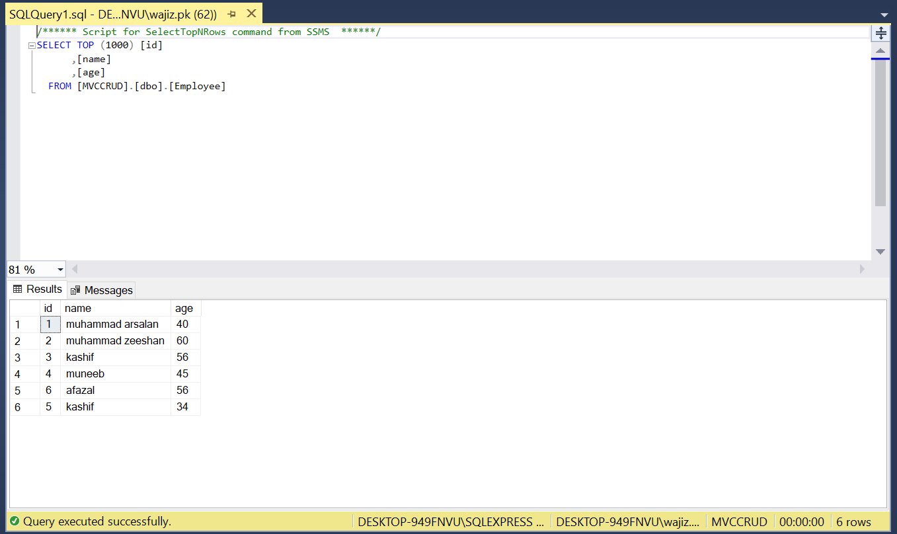Collapse the SELECT statement outline
Screen dimensions: 897x534
click(x=32, y=46)
